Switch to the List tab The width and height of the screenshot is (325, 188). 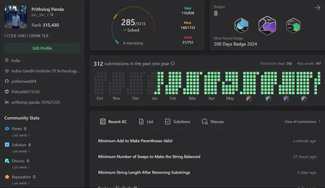coord(146,122)
